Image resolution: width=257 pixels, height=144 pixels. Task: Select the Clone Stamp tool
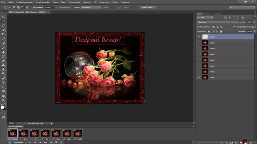3,52
